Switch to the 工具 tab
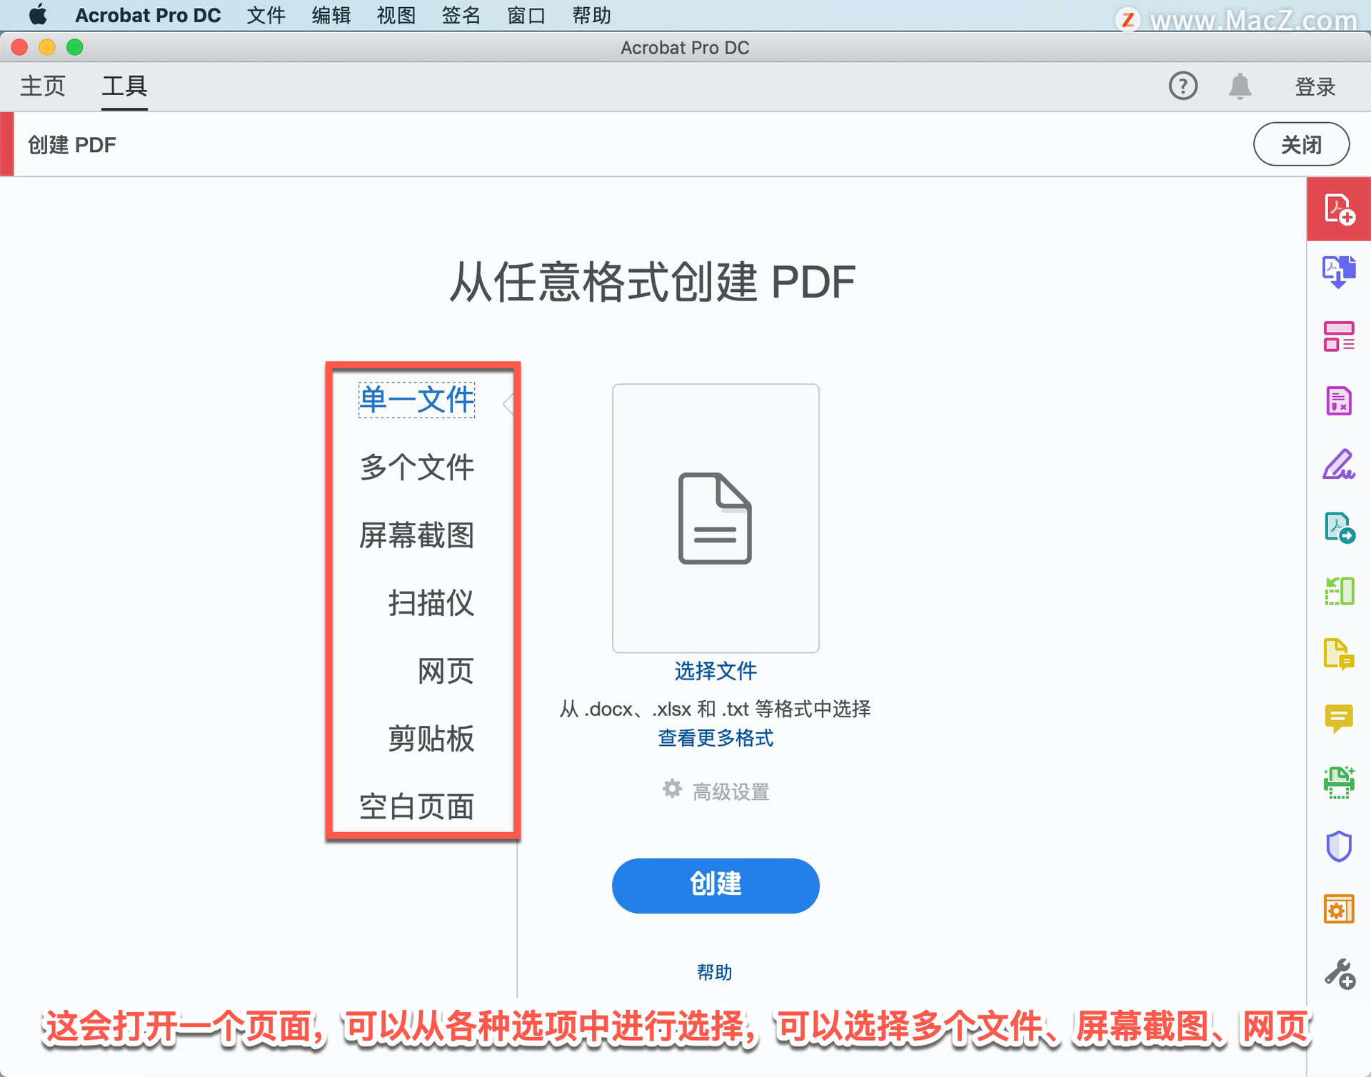The image size is (1371, 1077). coord(124,86)
